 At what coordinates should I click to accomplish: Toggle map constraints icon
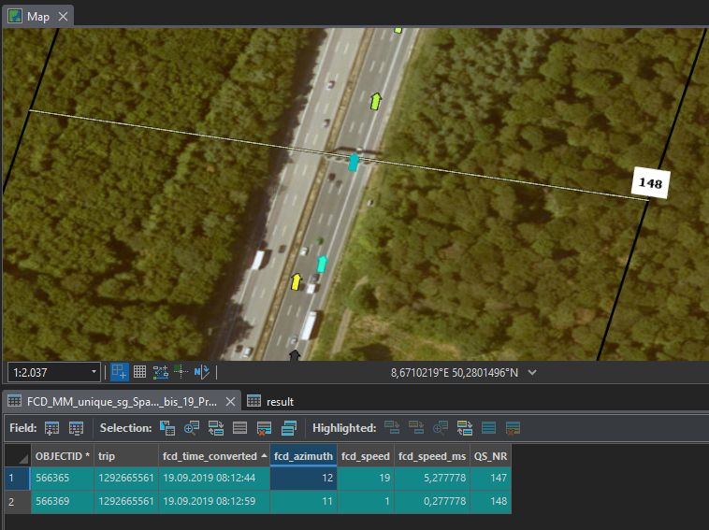[x=160, y=372]
